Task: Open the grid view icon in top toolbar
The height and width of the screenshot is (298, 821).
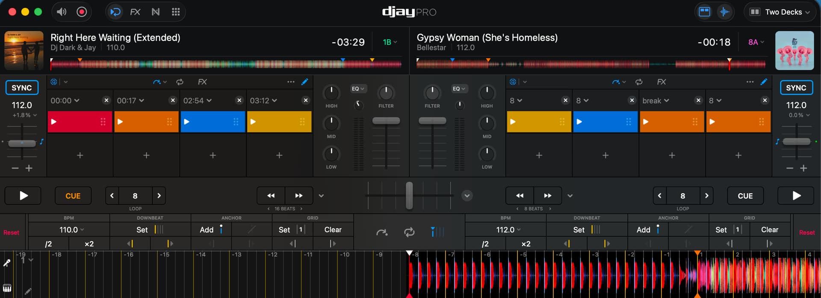Action: (175, 12)
